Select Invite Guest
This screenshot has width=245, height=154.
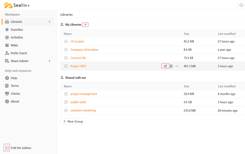(x=19, y=53)
